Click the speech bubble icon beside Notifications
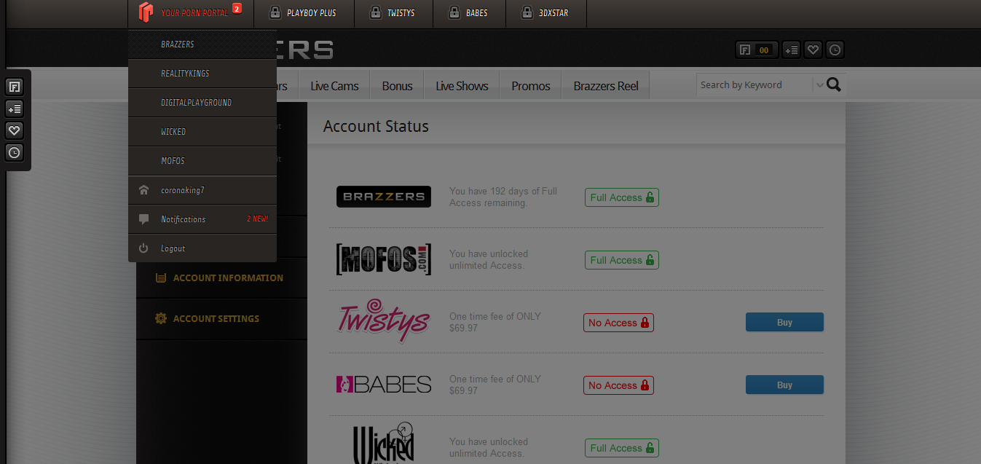Screen dimensions: 981x464 [143, 219]
